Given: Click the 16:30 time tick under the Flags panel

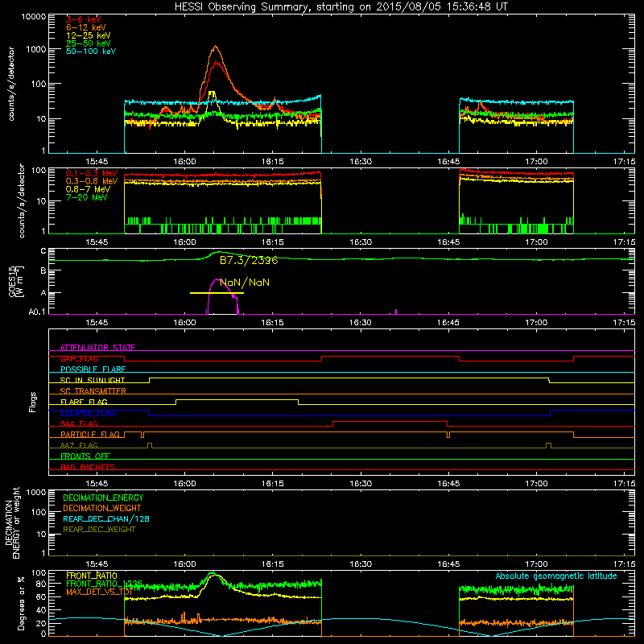Looking at the screenshot, I should [x=361, y=484].
